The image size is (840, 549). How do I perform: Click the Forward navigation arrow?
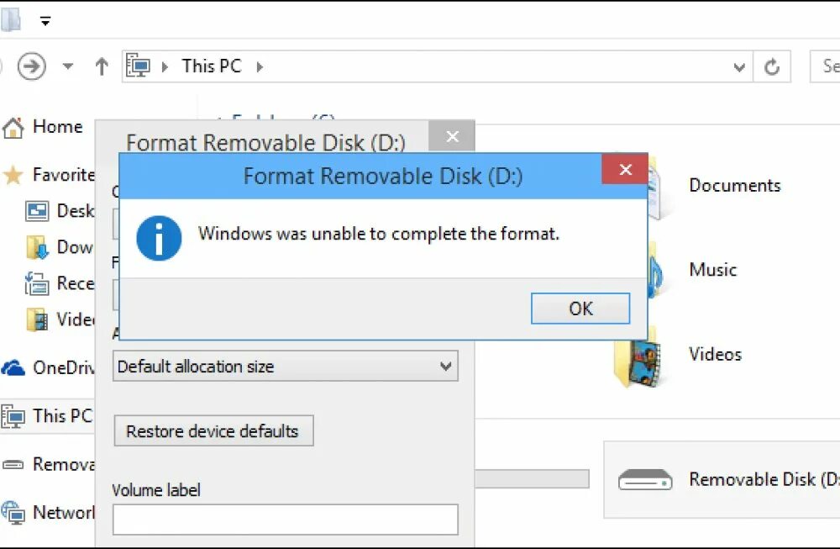(32, 66)
